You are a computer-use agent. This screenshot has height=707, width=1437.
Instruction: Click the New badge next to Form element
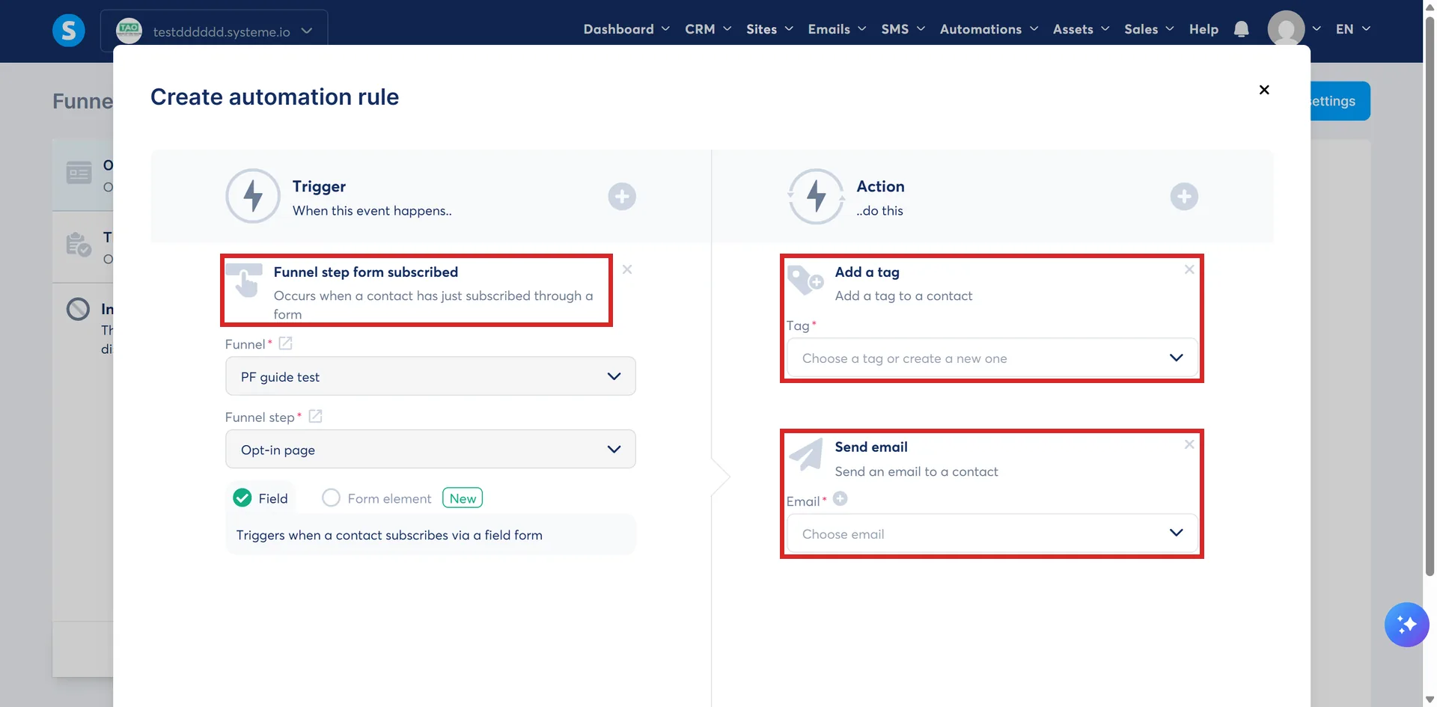point(463,498)
